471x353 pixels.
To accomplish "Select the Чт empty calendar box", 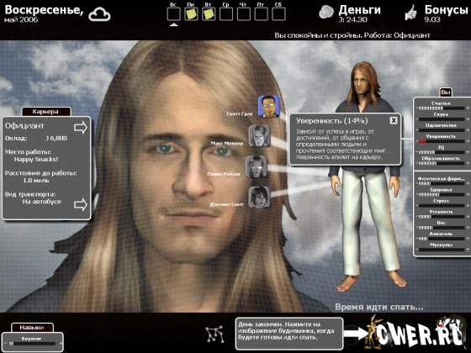I will click(243, 14).
